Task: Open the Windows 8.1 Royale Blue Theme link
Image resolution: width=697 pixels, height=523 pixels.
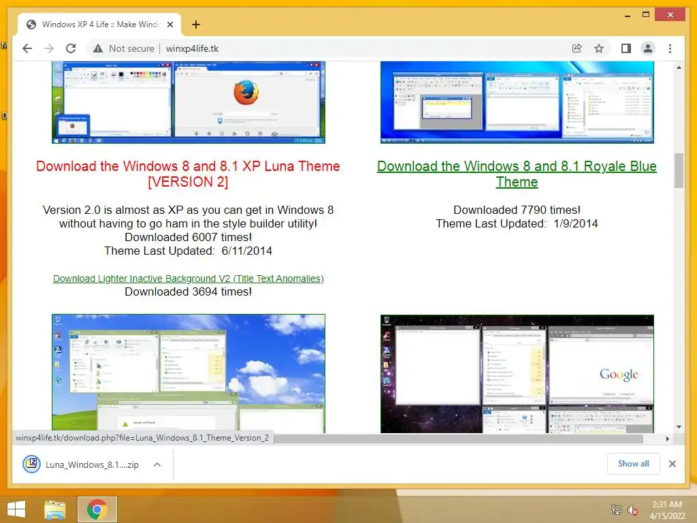Action: (x=517, y=174)
